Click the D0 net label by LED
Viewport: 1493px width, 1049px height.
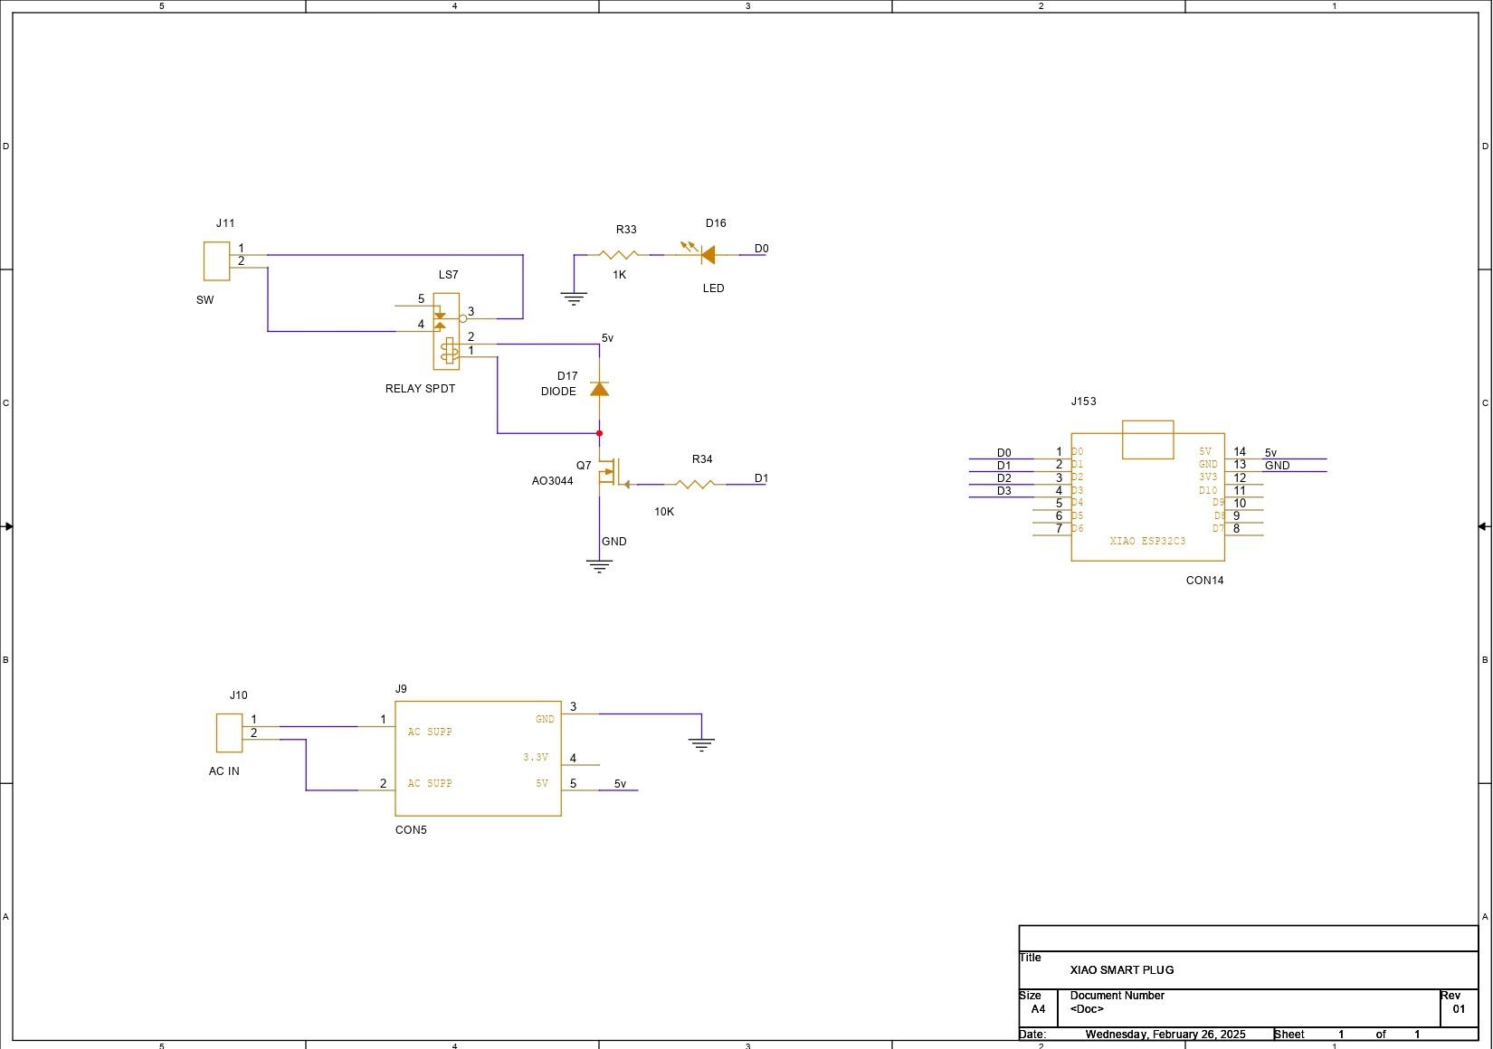click(761, 249)
